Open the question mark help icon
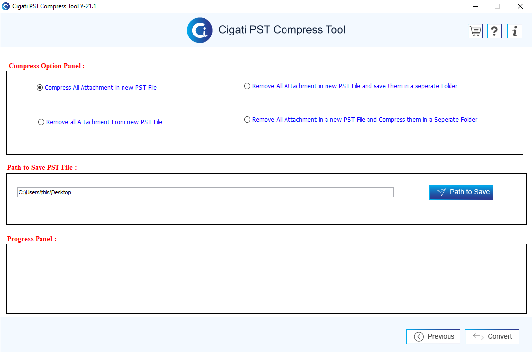Image resolution: width=532 pixels, height=353 pixels. pyautogui.click(x=494, y=31)
